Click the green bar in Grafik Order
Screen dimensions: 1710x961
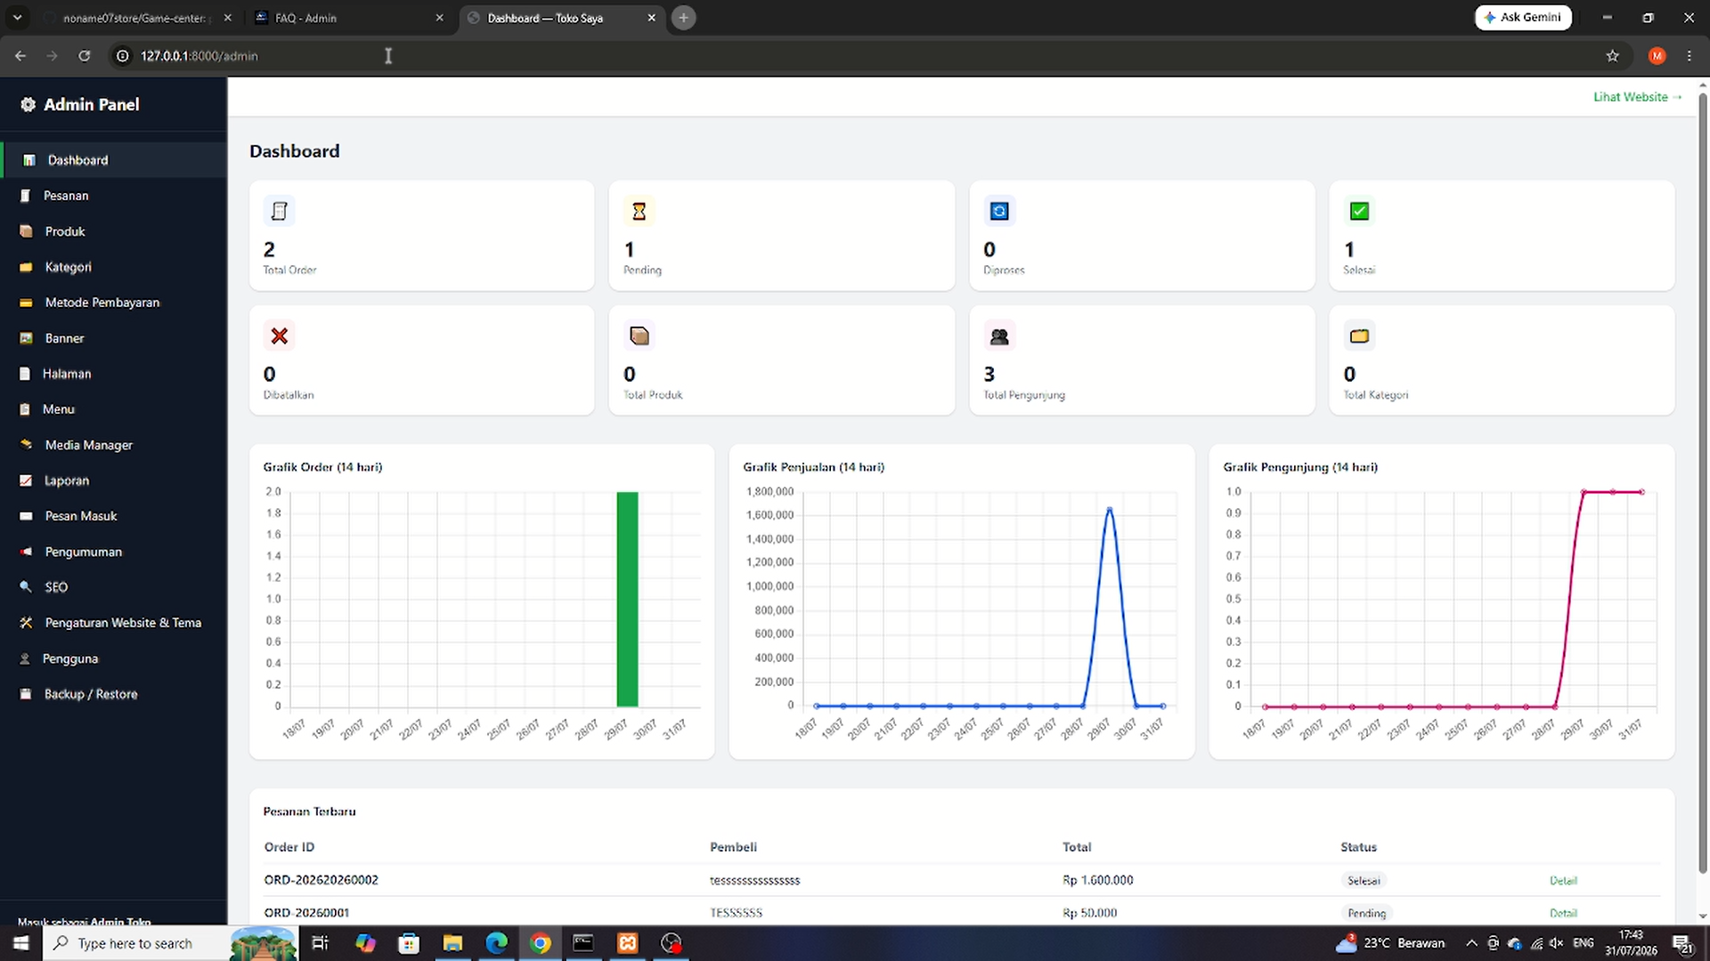coord(627,599)
